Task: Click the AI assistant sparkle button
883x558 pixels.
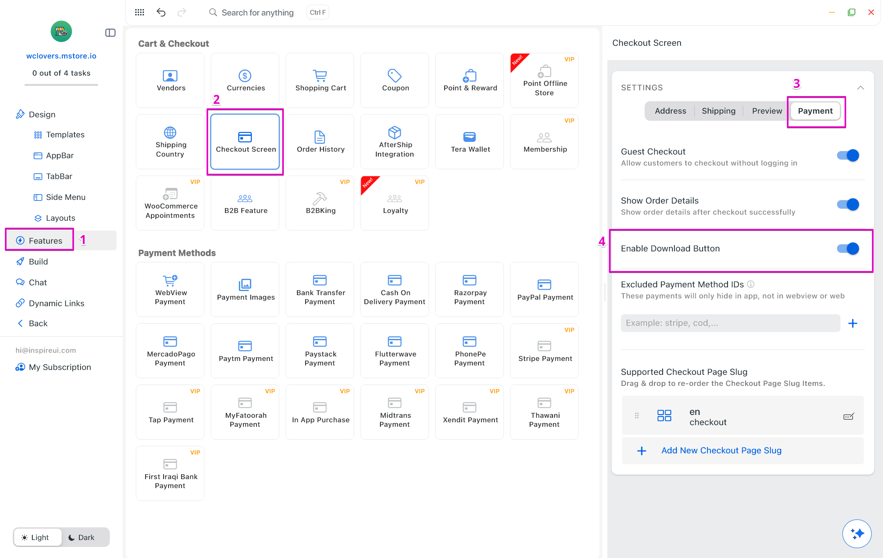Action: click(856, 533)
